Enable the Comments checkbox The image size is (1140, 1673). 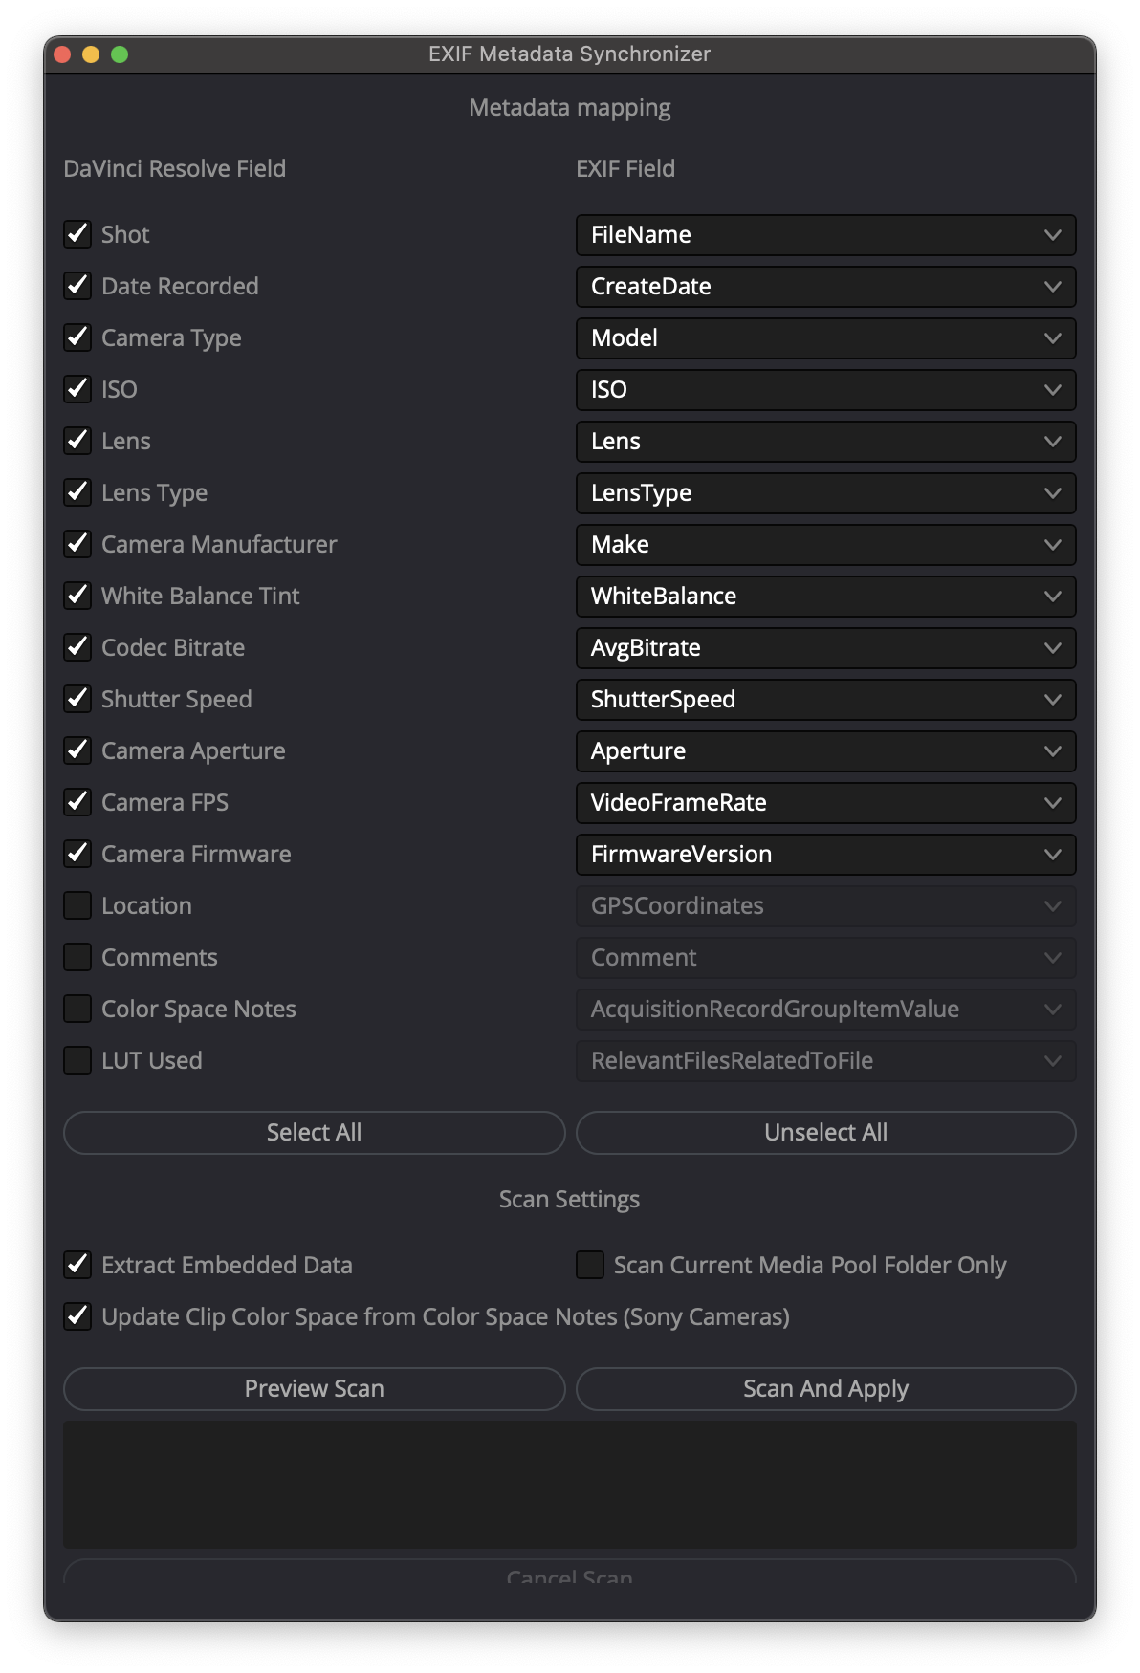pyautogui.click(x=77, y=957)
